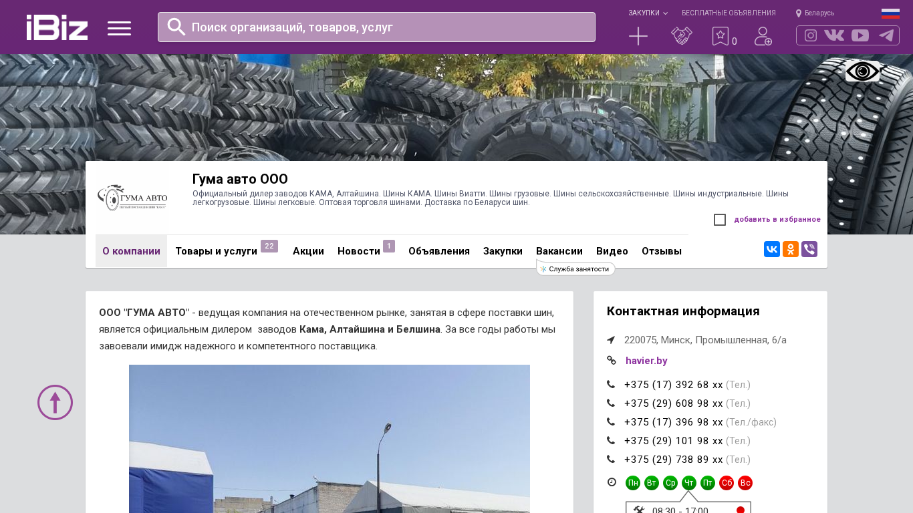Screen dimensions: 913x513
Task: Click the Контактная информация heading
Action: click(683, 311)
